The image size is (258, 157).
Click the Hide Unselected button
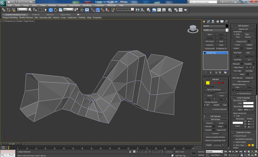243,82
